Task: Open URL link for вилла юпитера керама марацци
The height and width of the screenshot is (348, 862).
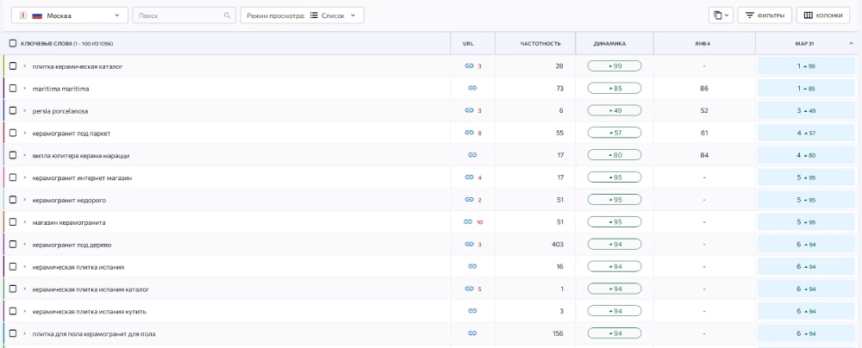Action: point(472,155)
